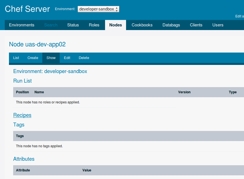Screen dimensions: 244x179
Task: Open the Clients tab
Action: coord(196,25)
